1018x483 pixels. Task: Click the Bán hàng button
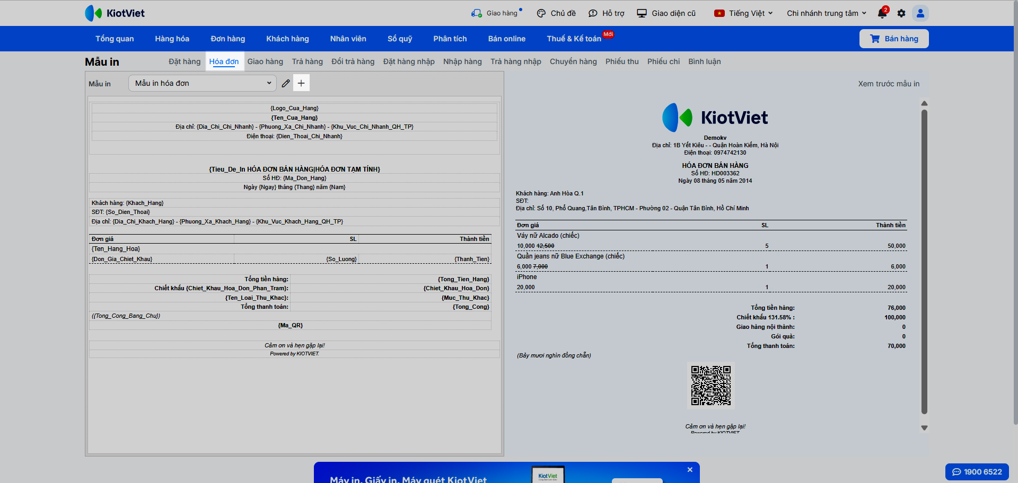tap(894, 39)
